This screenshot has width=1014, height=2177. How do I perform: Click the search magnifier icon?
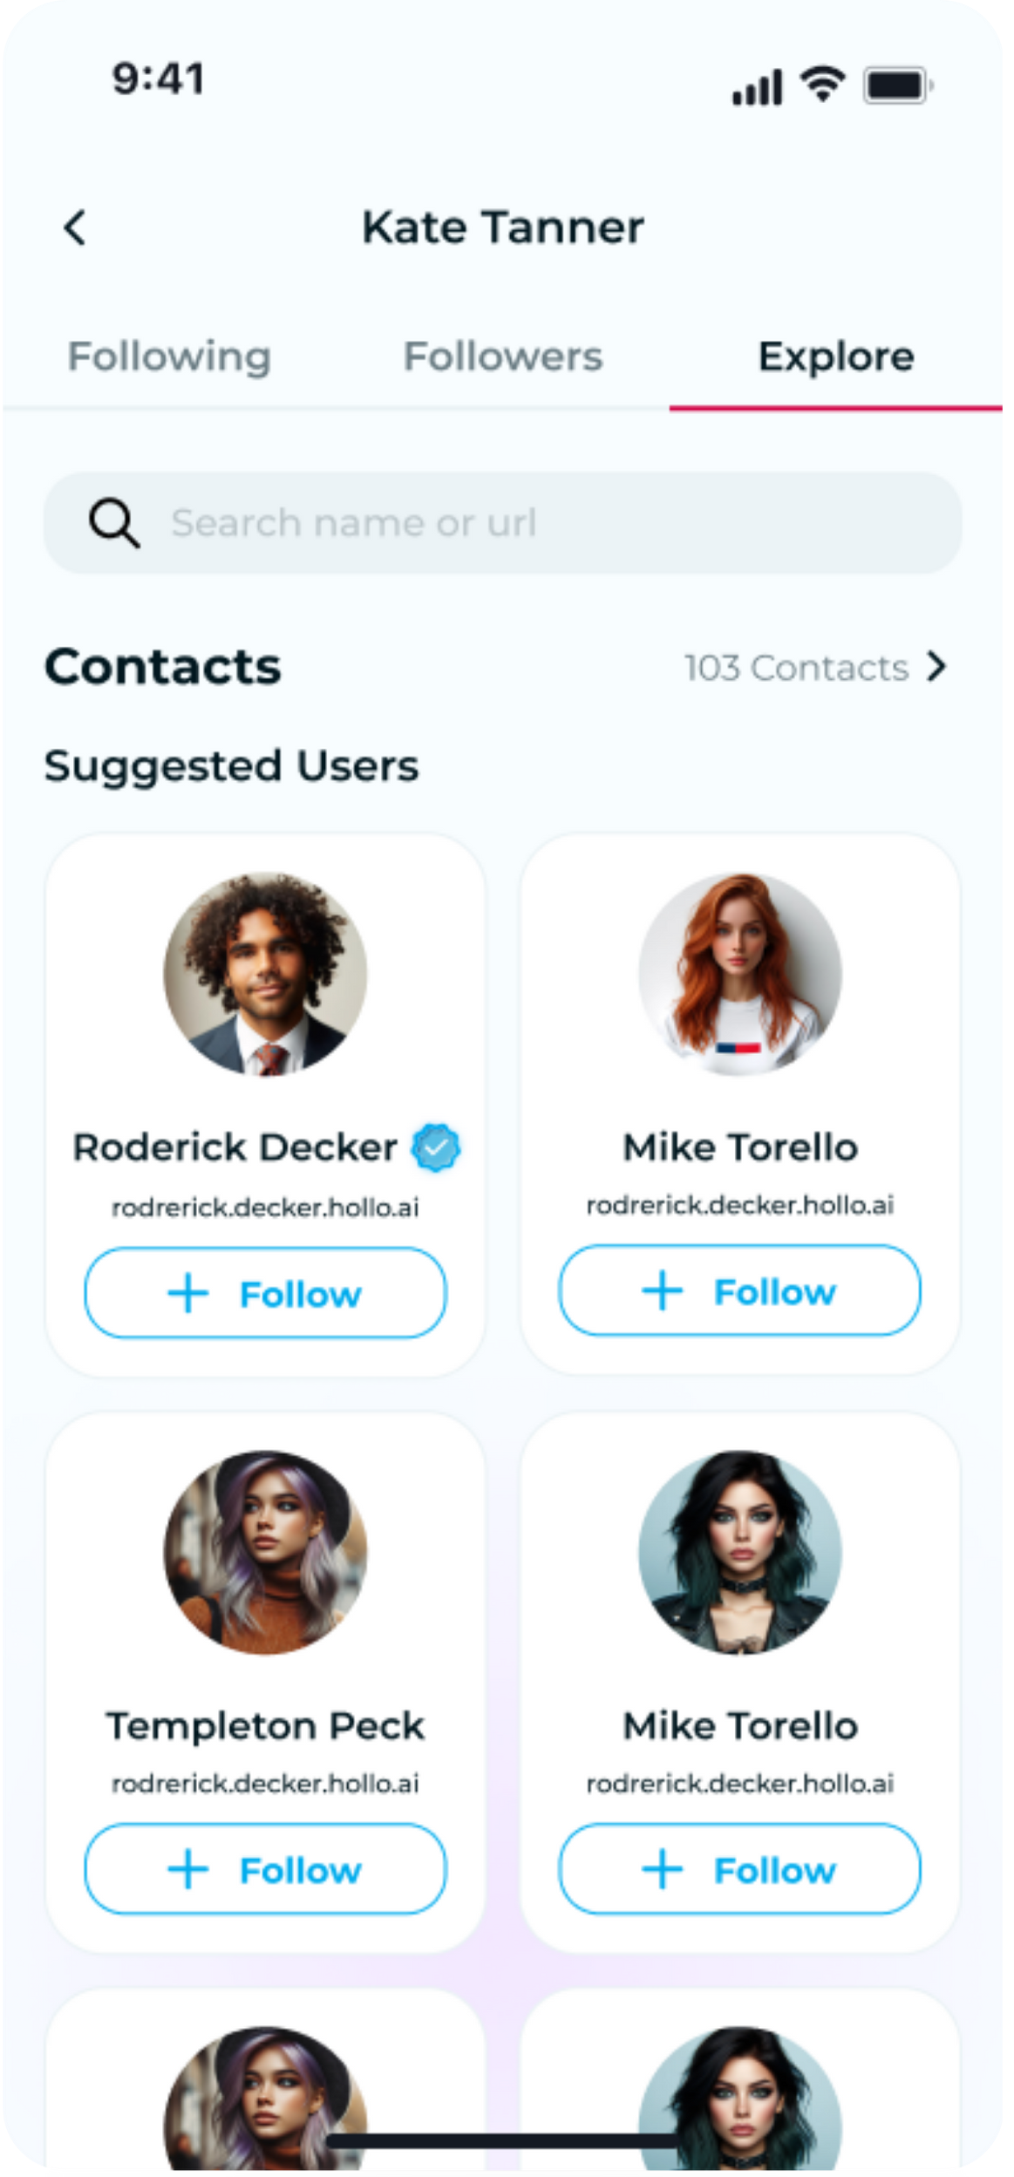(x=114, y=523)
